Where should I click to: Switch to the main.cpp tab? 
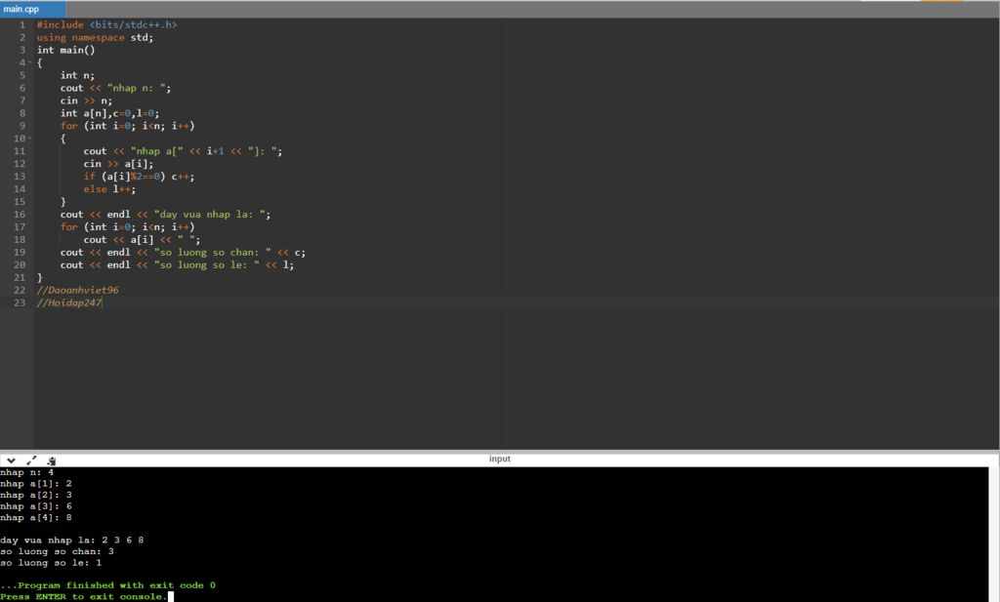[32, 9]
